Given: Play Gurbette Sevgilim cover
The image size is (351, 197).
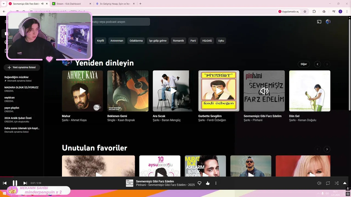Looking at the screenshot, I should coord(219,91).
